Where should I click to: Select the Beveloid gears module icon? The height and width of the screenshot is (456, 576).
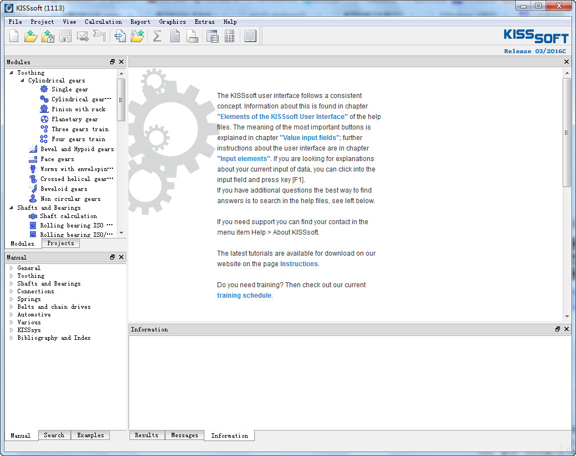(x=33, y=189)
